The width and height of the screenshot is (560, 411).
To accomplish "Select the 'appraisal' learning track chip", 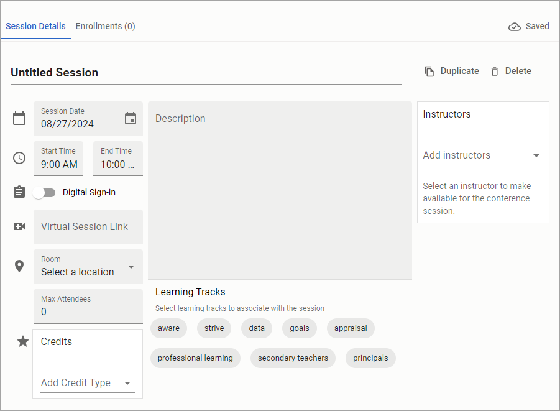I will 351,328.
